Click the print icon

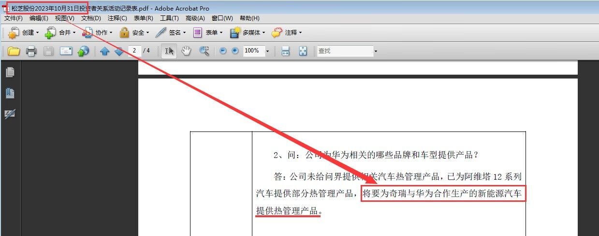point(31,51)
